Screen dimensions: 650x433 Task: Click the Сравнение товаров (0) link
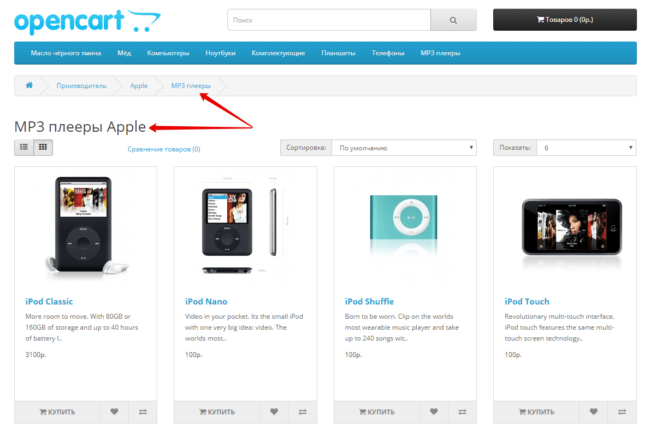tap(164, 149)
